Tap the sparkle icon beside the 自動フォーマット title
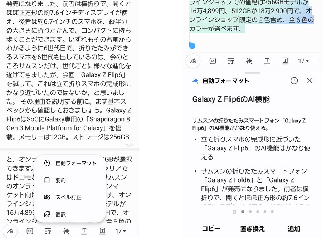The width and height of the screenshot is (322, 238). [195, 81]
